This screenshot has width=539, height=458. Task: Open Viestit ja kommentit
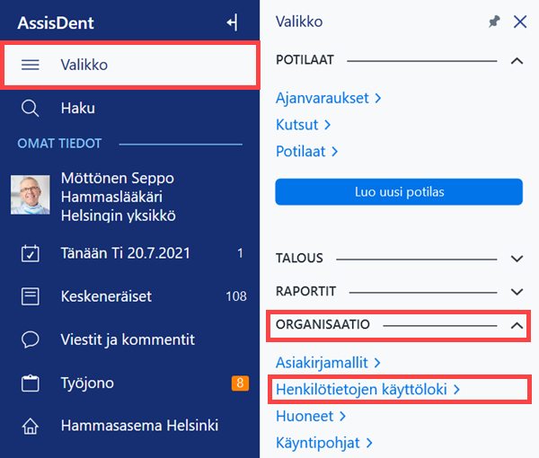[129, 339]
